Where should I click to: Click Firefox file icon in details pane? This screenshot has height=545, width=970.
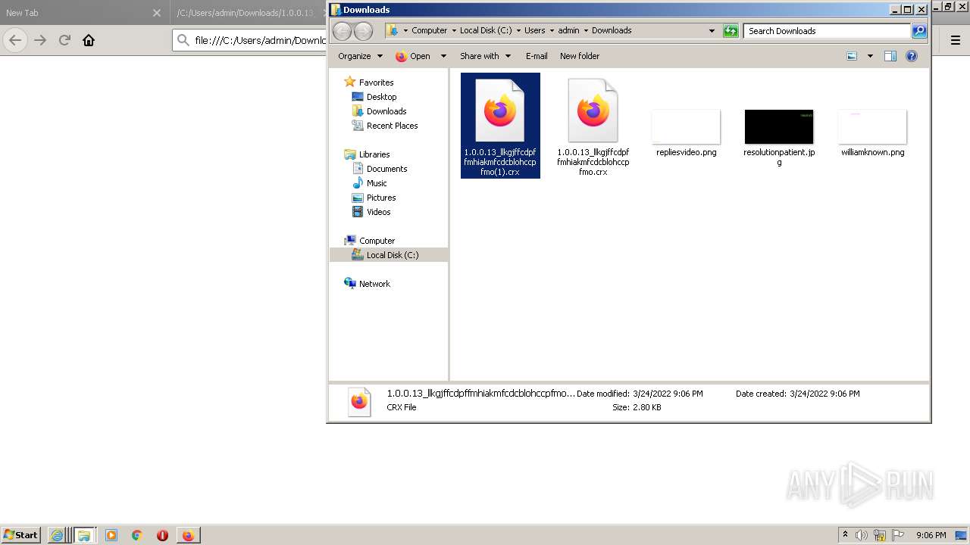pos(359,401)
